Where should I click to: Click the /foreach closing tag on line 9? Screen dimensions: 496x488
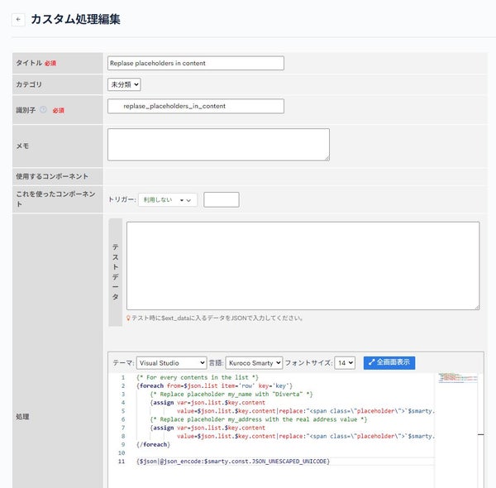(153, 444)
